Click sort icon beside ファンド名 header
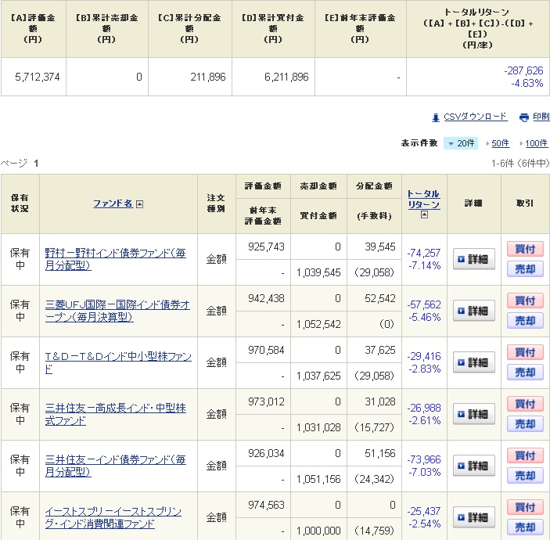 click(140, 203)
